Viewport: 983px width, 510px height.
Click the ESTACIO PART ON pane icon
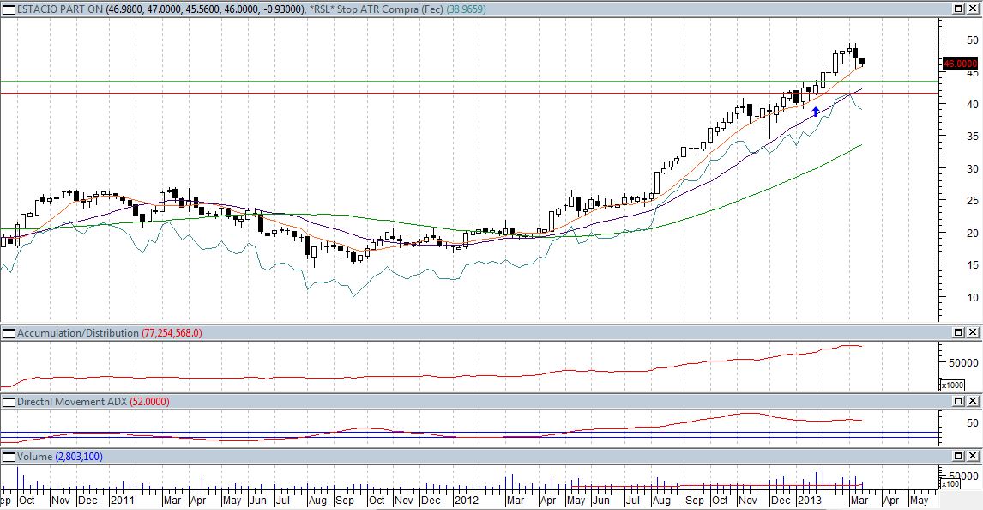[8, 8]
